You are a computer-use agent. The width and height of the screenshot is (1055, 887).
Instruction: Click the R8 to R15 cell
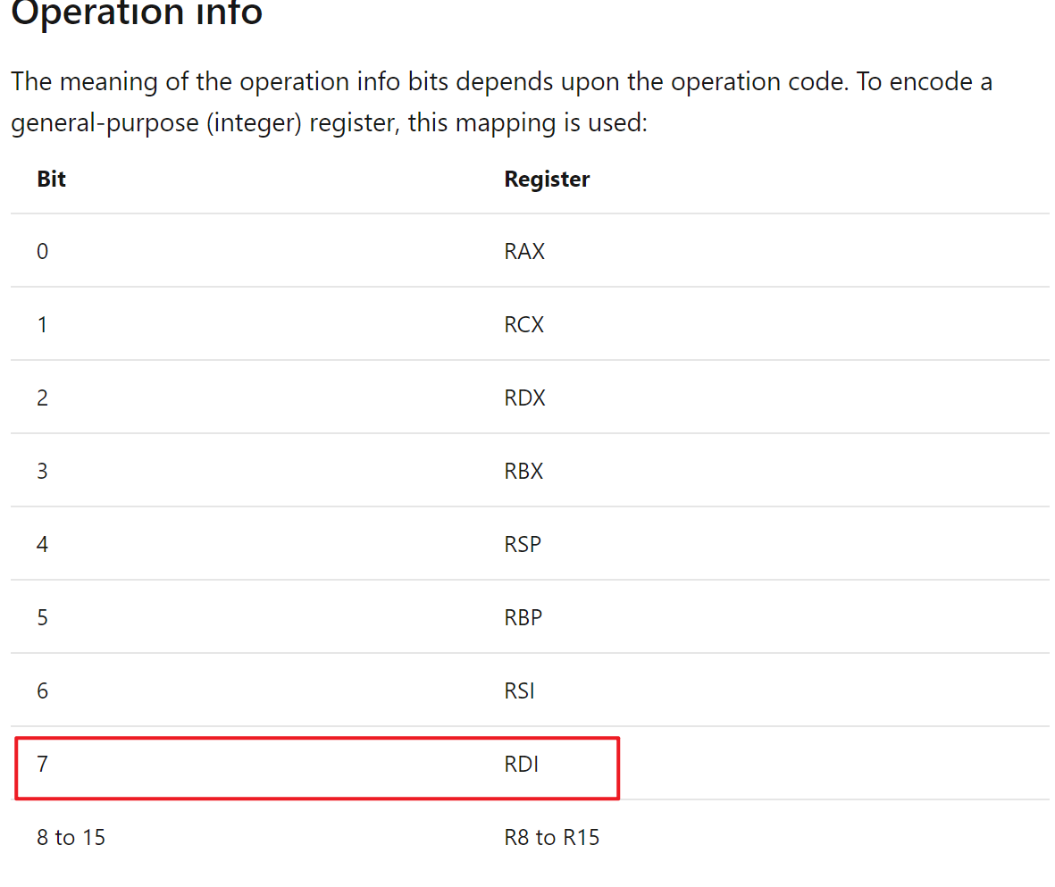(x=552, y=837)
